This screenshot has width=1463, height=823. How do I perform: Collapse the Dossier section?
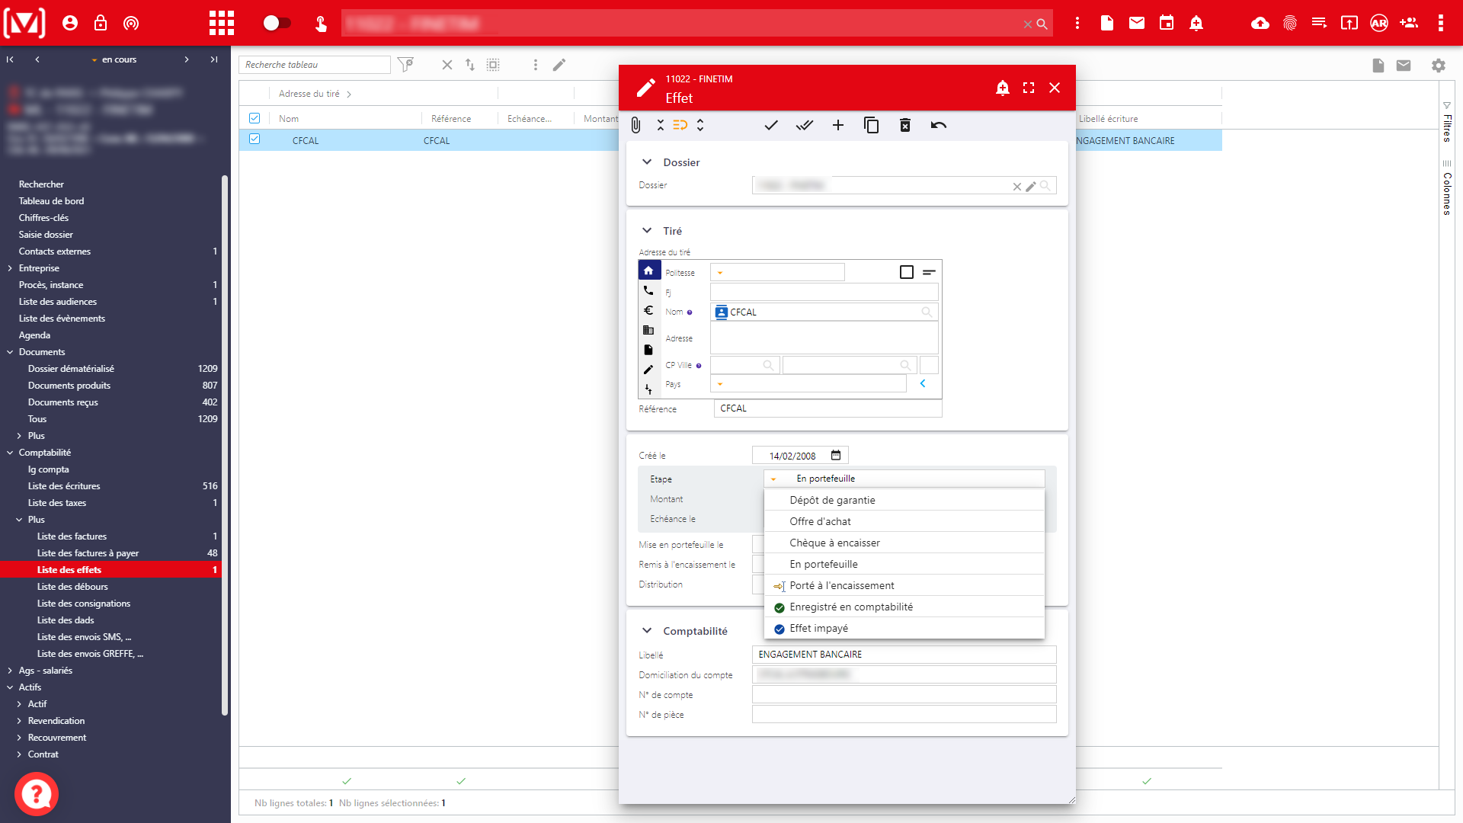[x=647, y=162]
